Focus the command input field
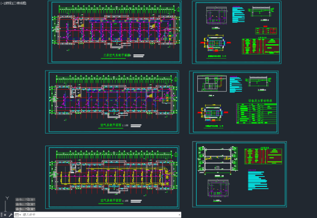 (x=99, y=215)
